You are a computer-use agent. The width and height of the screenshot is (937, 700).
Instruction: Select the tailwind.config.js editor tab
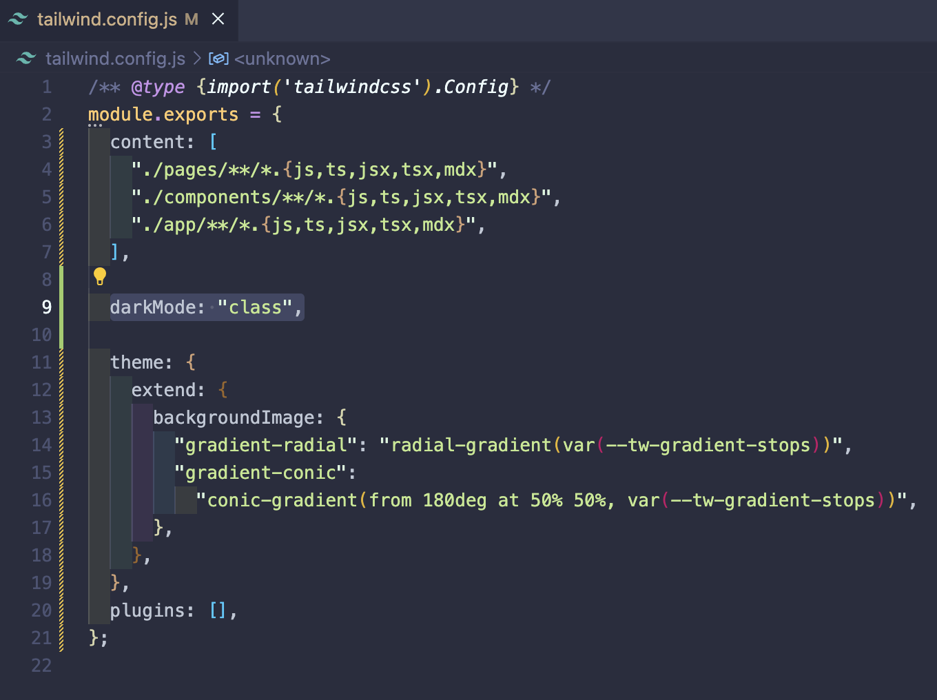119,20
